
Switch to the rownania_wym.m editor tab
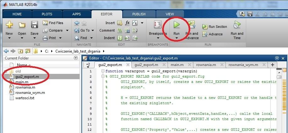click(243, 65)
